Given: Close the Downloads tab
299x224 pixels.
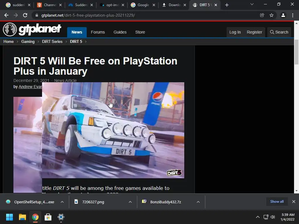Looking at the screenshot, I should point(185,5).
